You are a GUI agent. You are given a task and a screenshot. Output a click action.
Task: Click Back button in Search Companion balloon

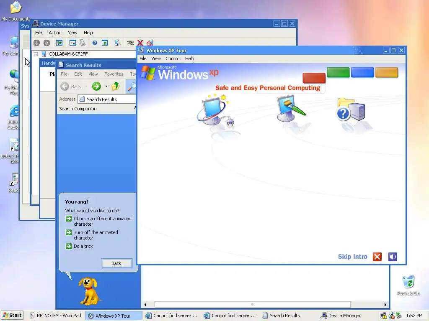[116, 263]
